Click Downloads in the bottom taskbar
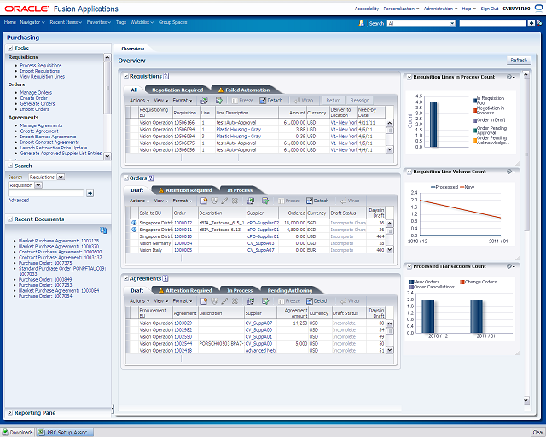The image size is (546, 437). tap(17, 433)
